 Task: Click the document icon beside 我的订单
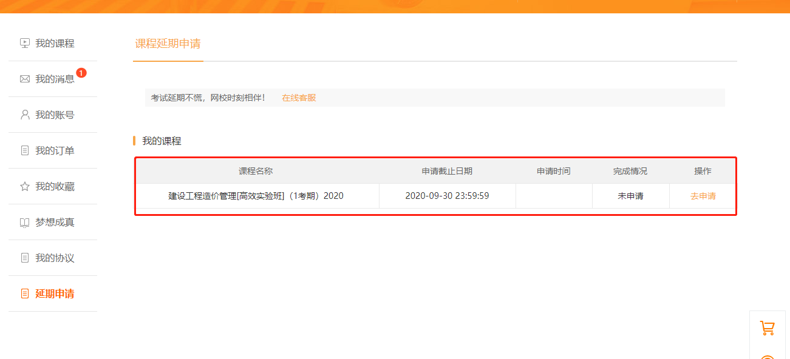tap(24, 150)
